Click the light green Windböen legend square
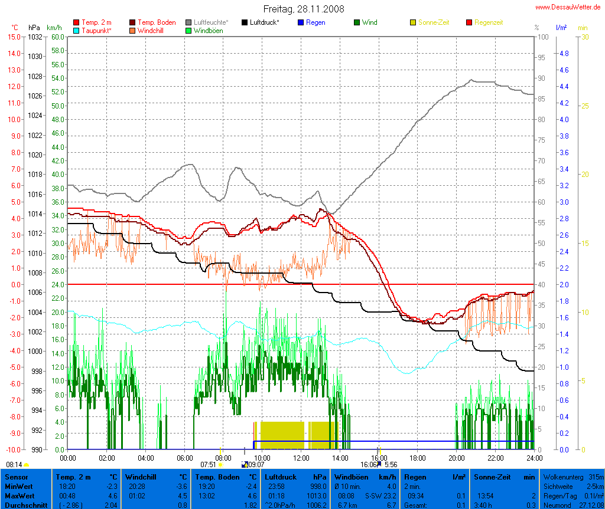 188,30
